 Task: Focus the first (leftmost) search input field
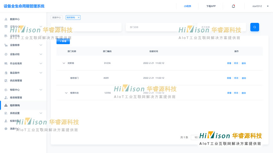86,27
